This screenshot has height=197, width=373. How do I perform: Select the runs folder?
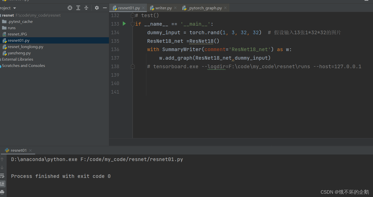(x=54, y=28)
